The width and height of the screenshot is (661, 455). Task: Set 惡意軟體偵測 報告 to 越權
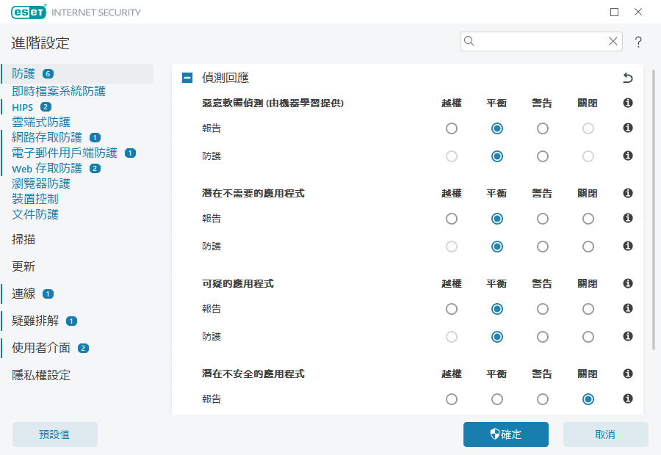click(452, 128)
